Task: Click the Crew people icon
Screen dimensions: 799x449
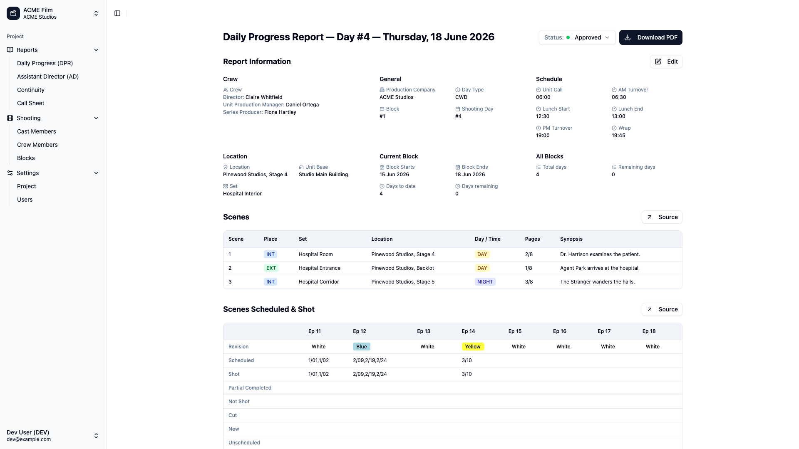Action: click(226, 90)
